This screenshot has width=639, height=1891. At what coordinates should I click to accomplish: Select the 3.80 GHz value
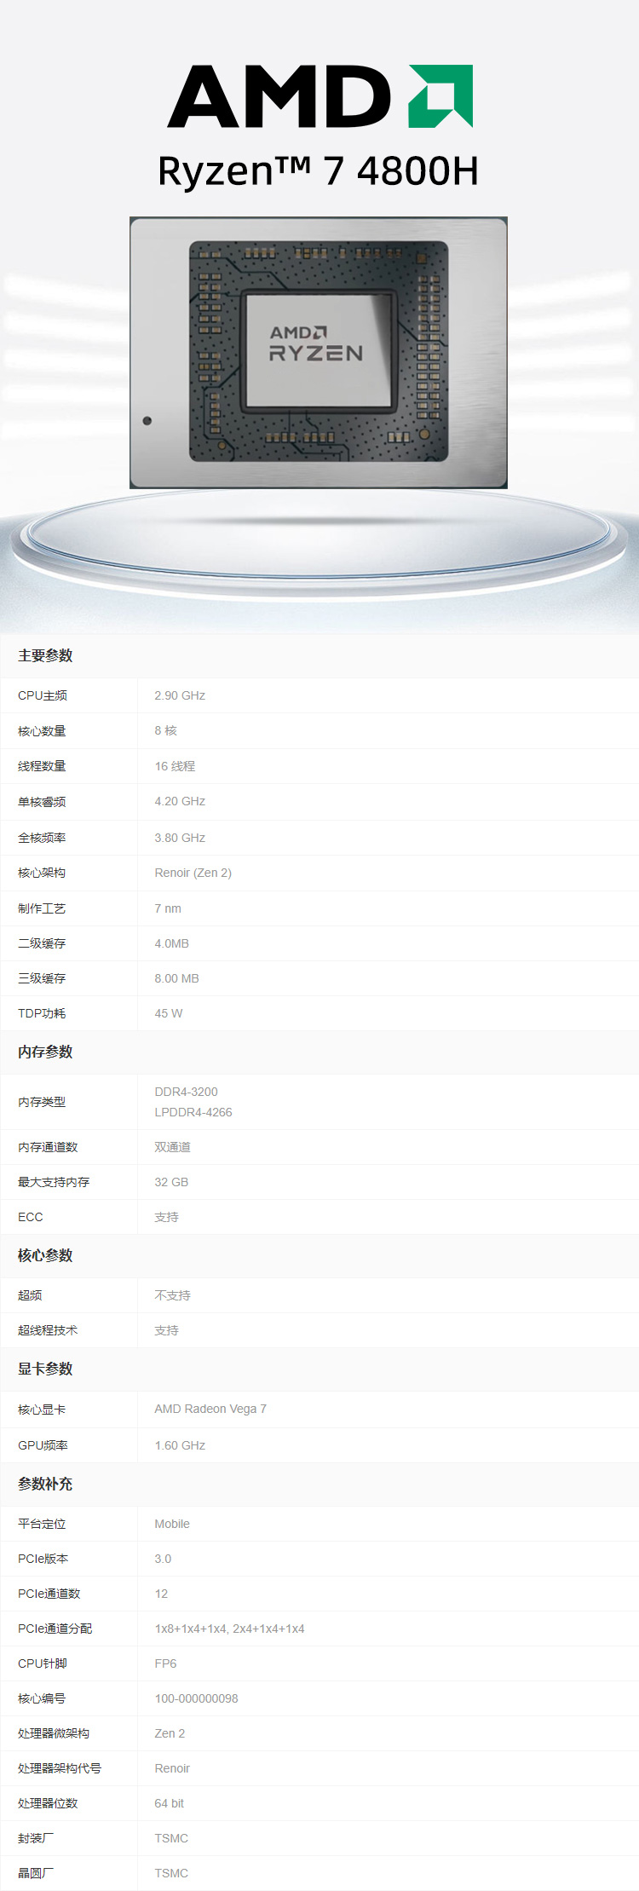click(x=180, y=838)
